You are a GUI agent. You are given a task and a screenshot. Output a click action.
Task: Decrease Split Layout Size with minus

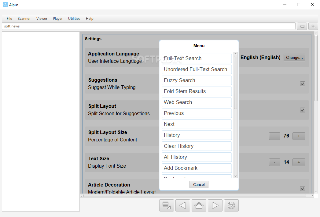[274, 136]
